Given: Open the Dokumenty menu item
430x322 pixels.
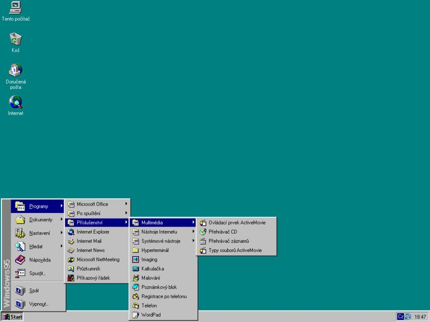Looking at the screenshot, I should click(x=37, y=219).
